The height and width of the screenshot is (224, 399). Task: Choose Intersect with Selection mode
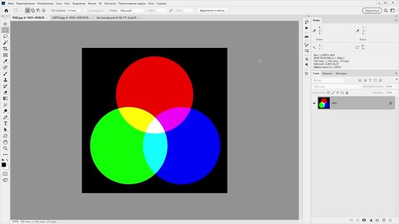44,11
